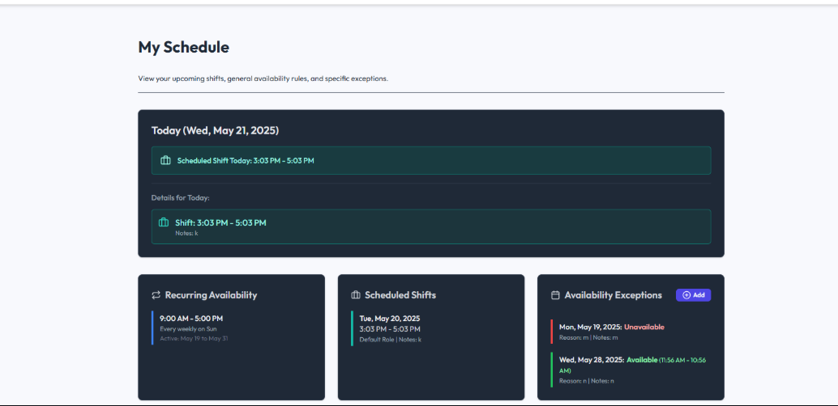Click the My Schedule page heading

[184, 47]
